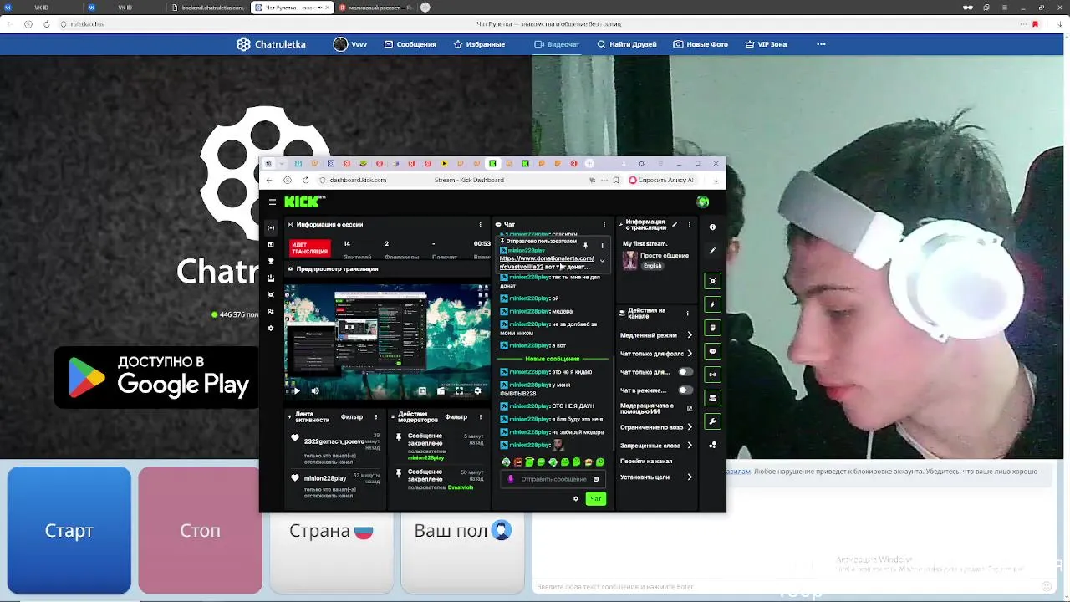Open the analytics chart icon in Kick sidebar
This screenshot has width=1070, height=602.
(x=271, y=244)
